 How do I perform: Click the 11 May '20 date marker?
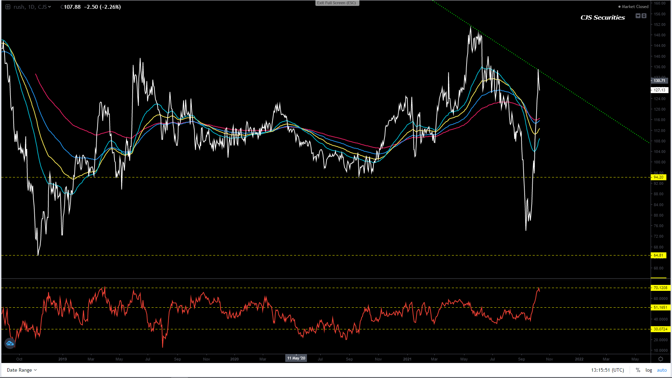coord(296,358)
